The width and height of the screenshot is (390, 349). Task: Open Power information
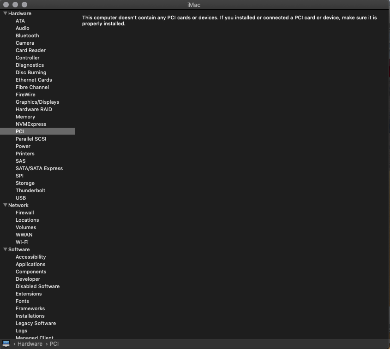pyautogui.click(x=23, y=146)
